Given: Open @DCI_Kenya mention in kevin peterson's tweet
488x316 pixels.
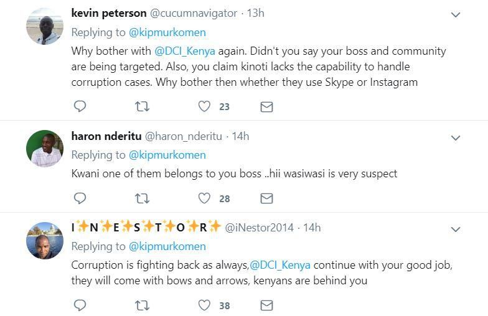Looking at the screenshot, I should pos(156,51).
